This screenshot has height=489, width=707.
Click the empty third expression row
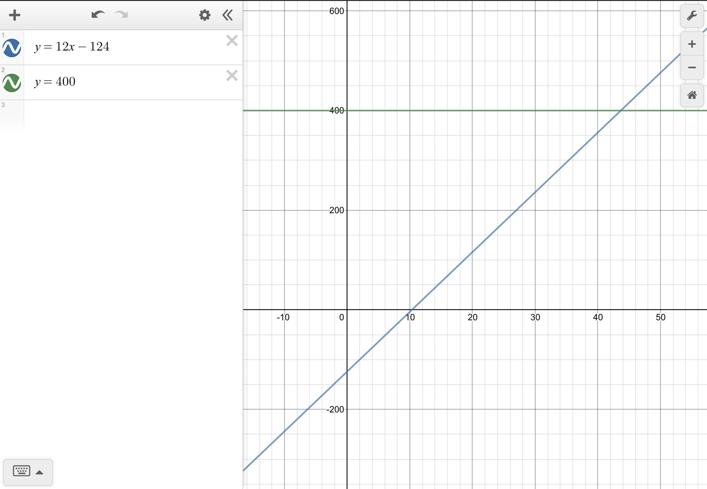pos(127,115)
